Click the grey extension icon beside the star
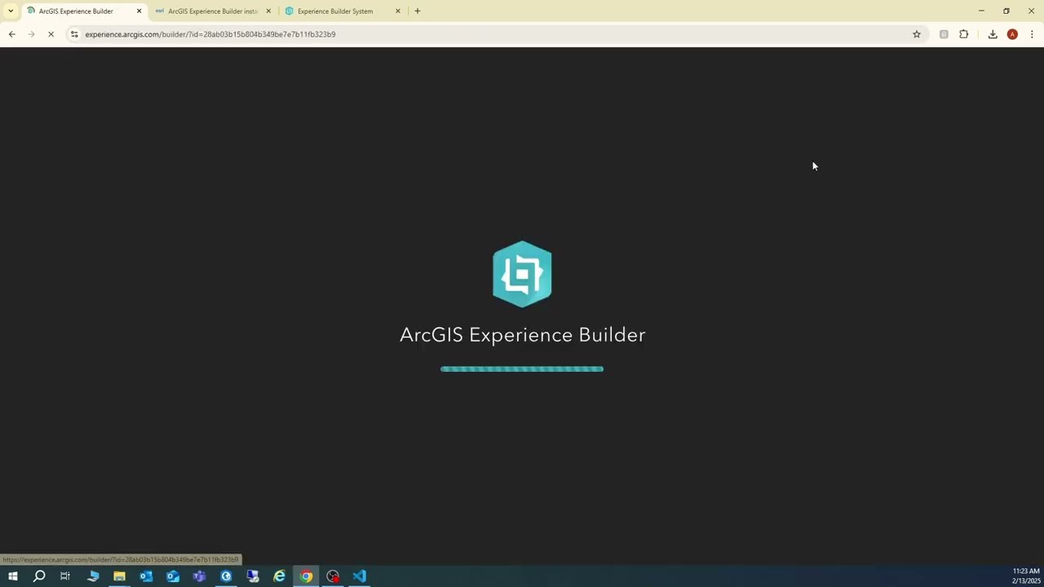1044x587 pixels. click(x=944, y=34)
